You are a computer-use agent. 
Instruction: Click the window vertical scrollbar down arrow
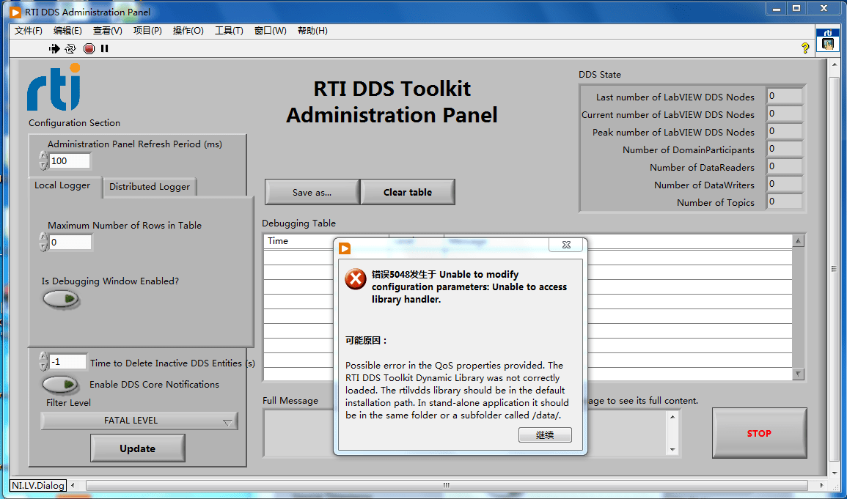(x=834, y=473)
